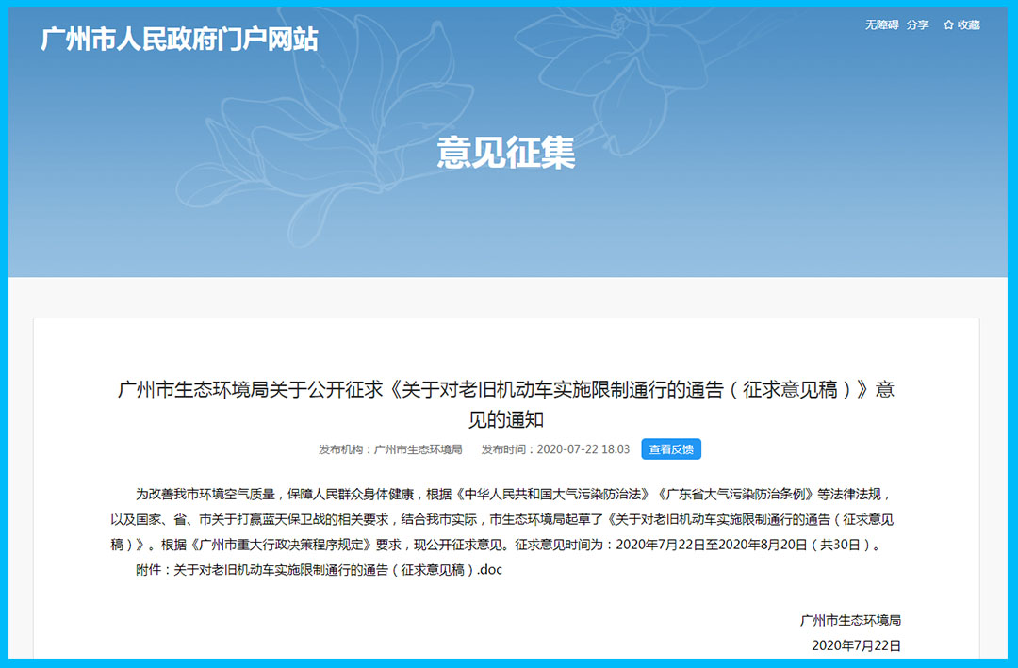
Task: Click the 发布机构：广州市生态环境局 label
Action: 390,449
